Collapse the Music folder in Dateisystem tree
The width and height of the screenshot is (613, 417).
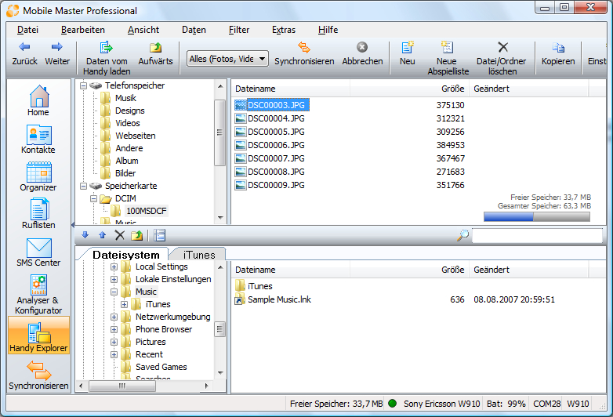pyautogui.click(x=114, y=292)
